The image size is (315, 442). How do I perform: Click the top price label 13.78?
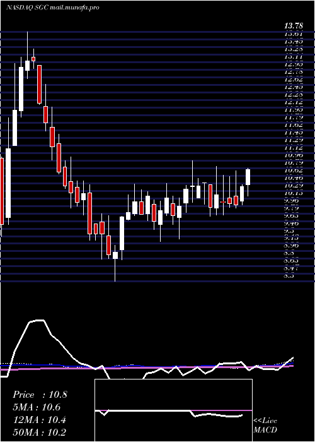pyautogui.click(x=294, y=26)
